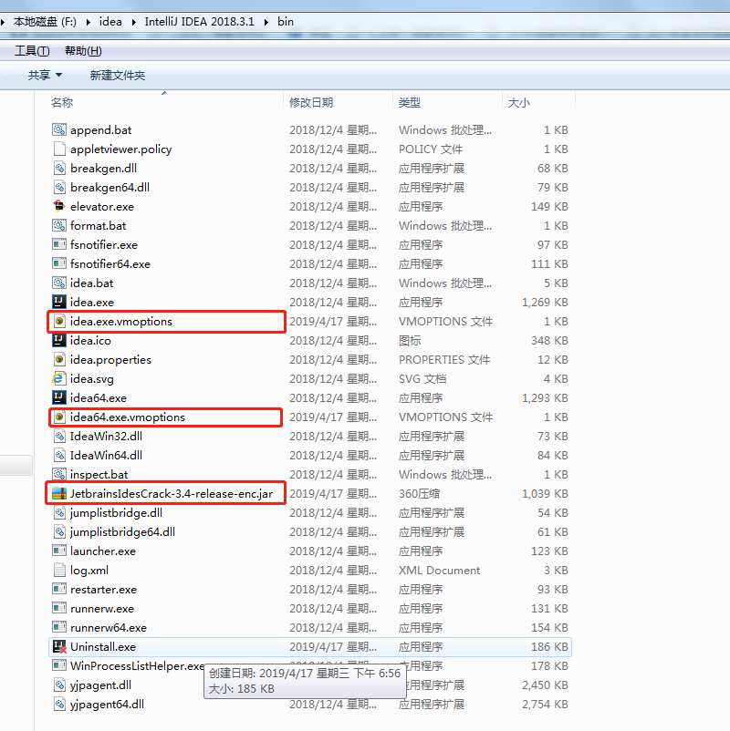The width and height of the screenshot is (730, 731).
Task: Click the idea64.exe.vmoptions file icon
Action: point(59,417)
